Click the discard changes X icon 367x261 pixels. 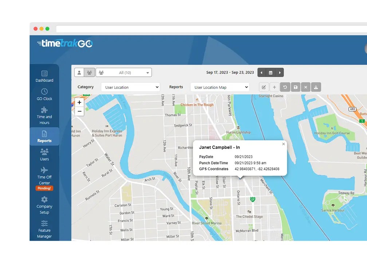tap(305, 87)
